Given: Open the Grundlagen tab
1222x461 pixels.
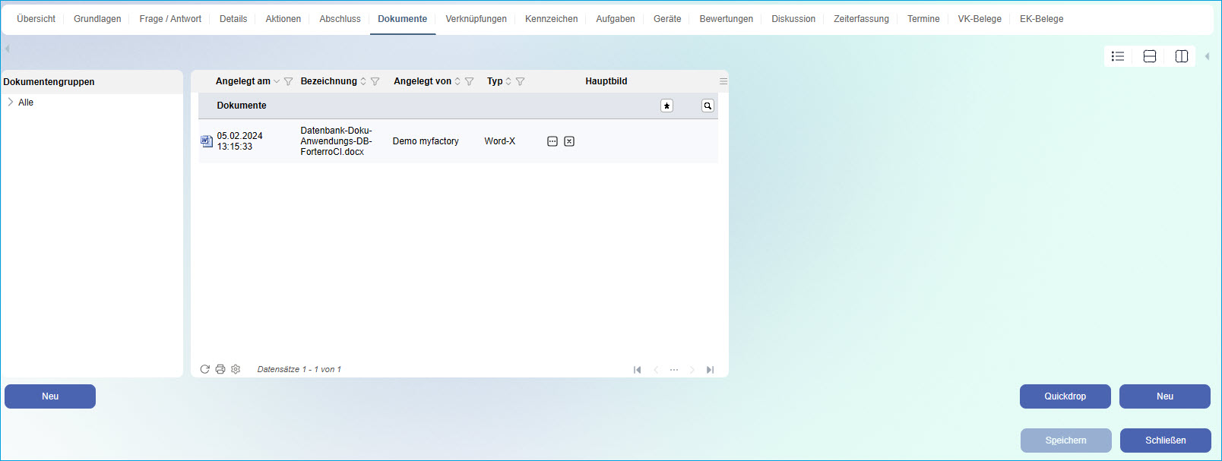Looking at the screenshot, I should (97, 19).
